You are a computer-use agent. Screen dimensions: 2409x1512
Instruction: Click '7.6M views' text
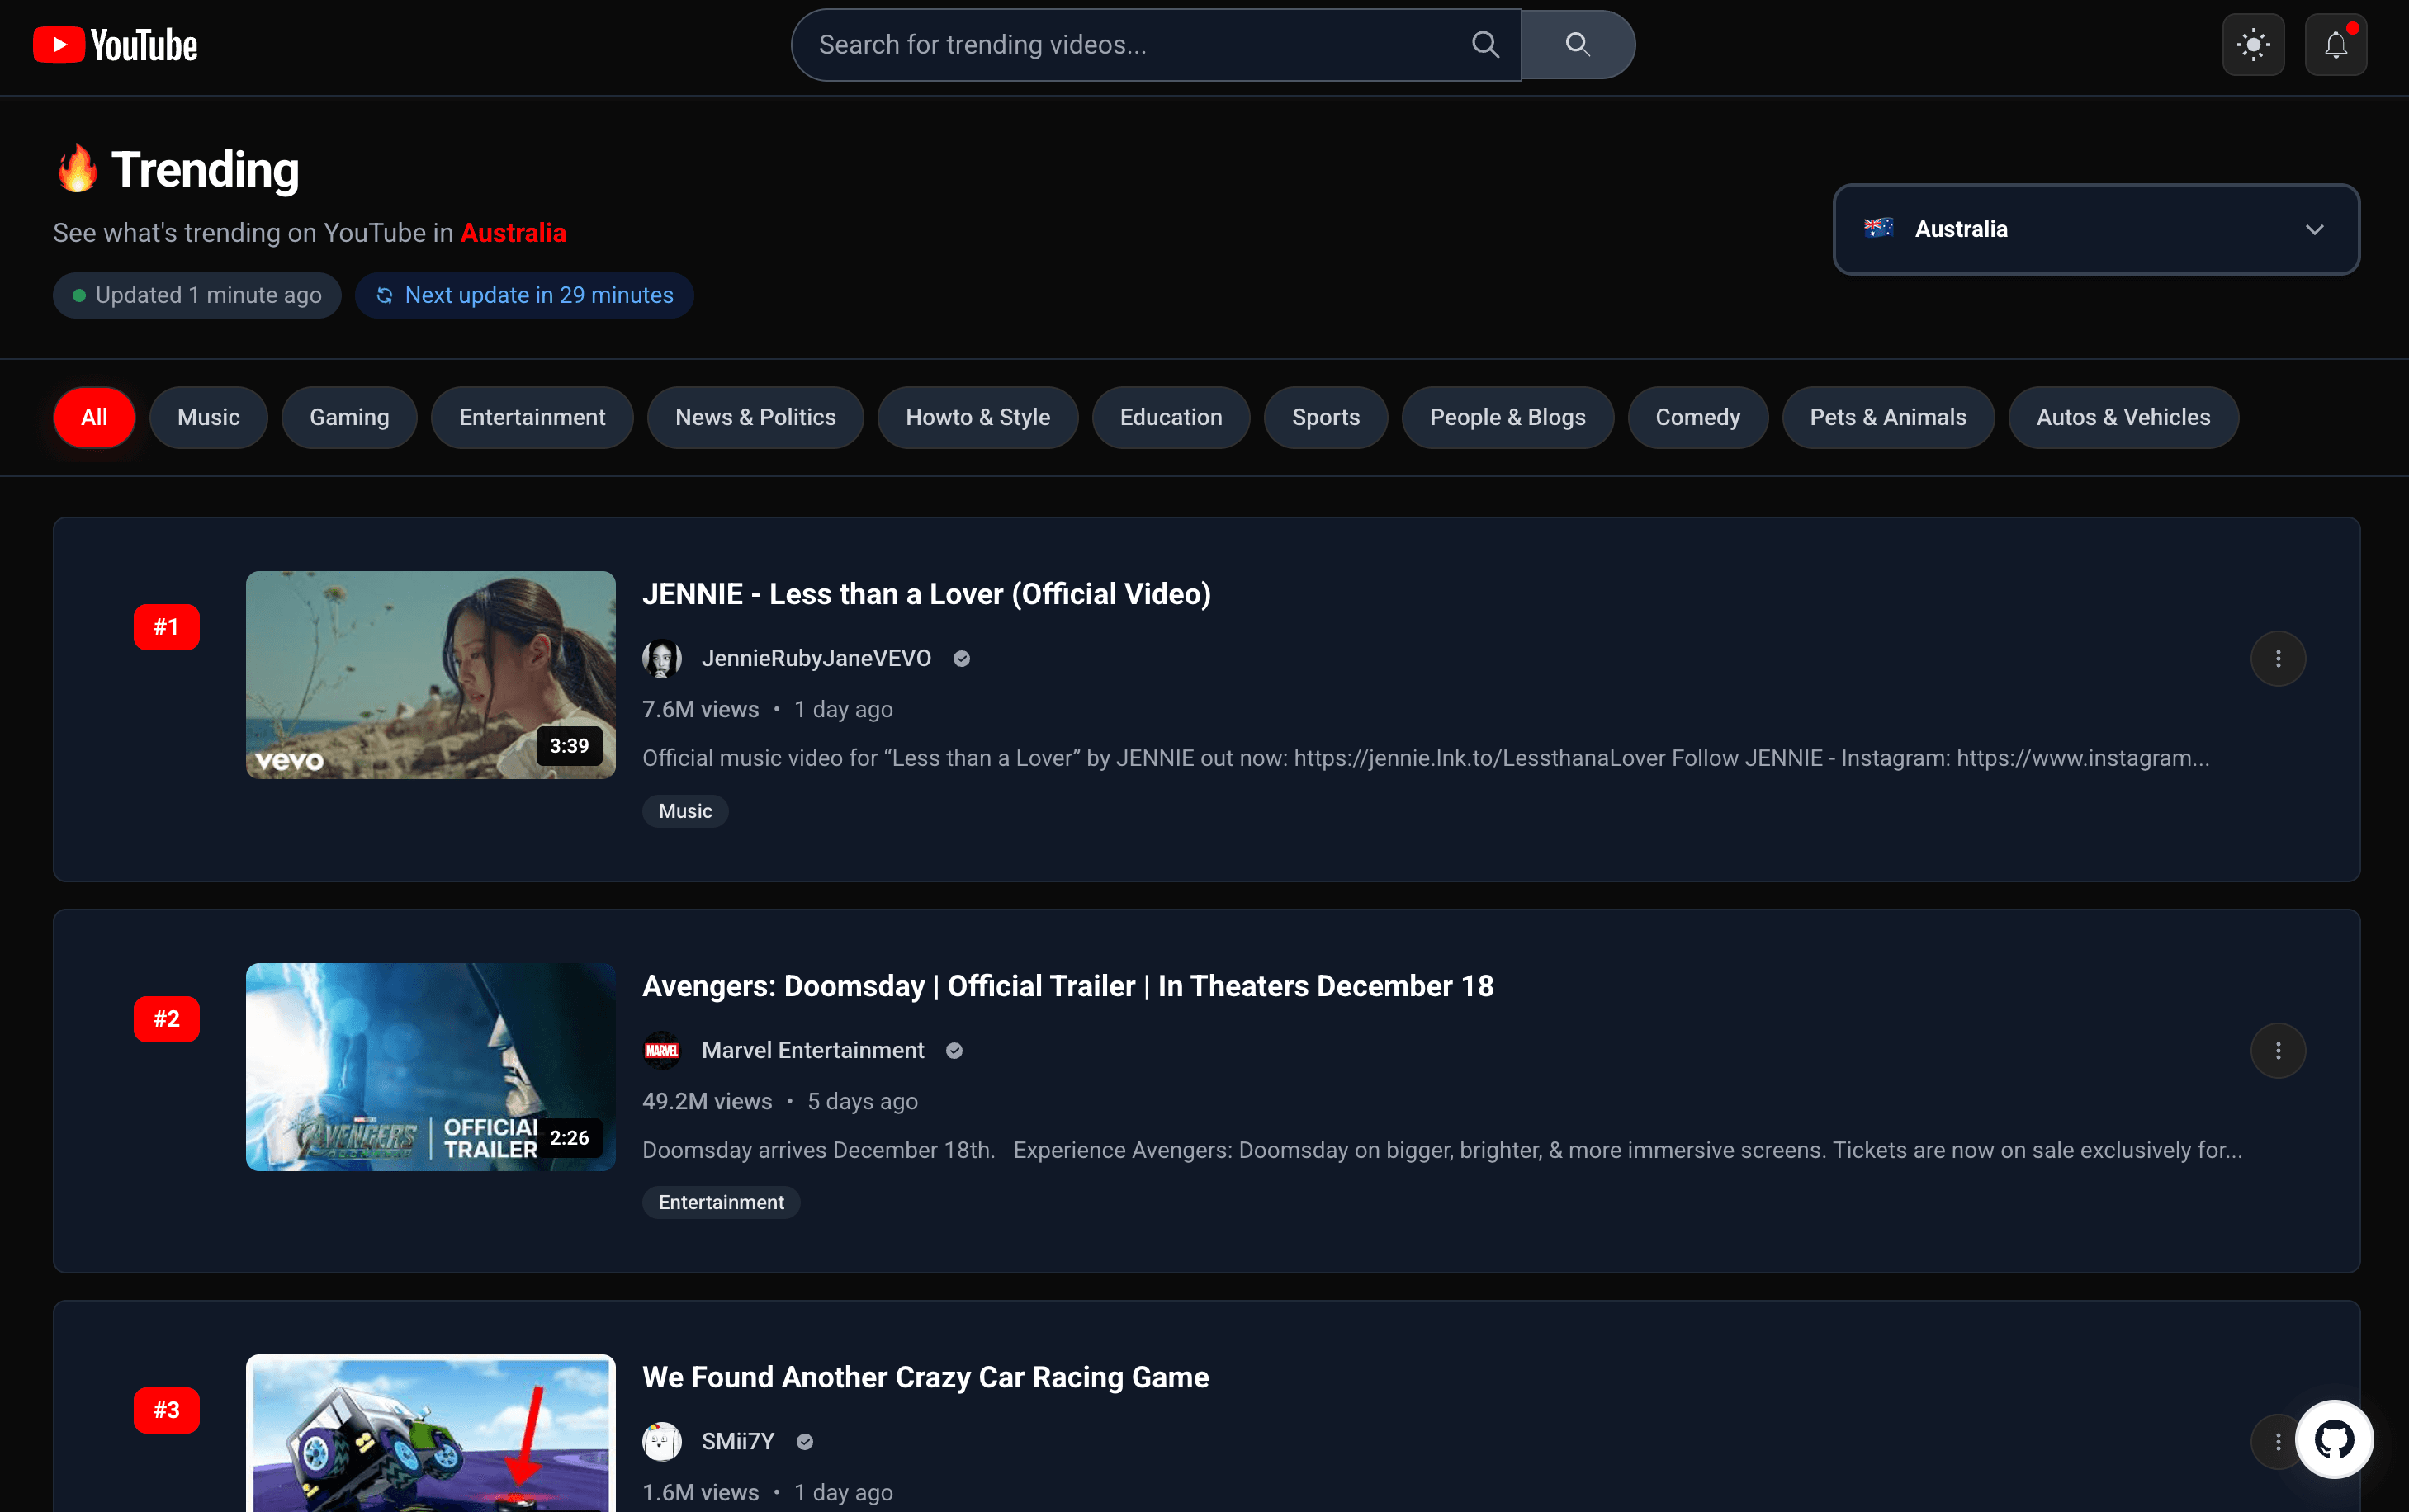pyautogui.click(x=700, y=709)
